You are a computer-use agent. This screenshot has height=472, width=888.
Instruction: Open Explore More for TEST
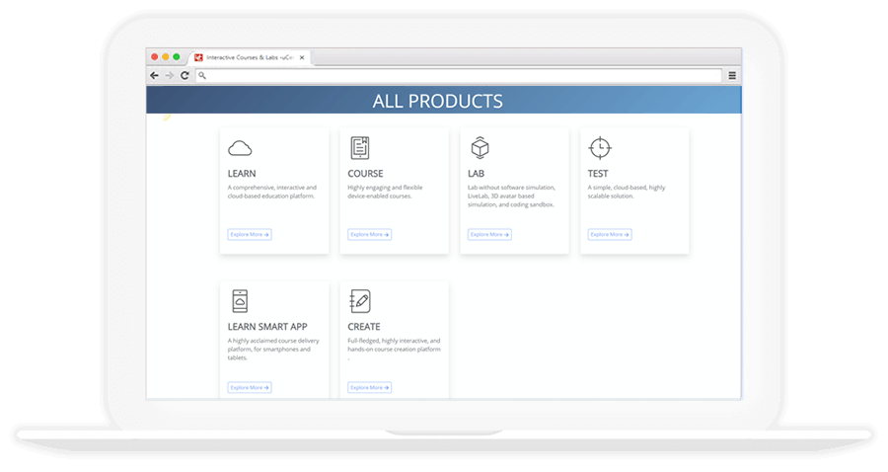tap(610, 235)
